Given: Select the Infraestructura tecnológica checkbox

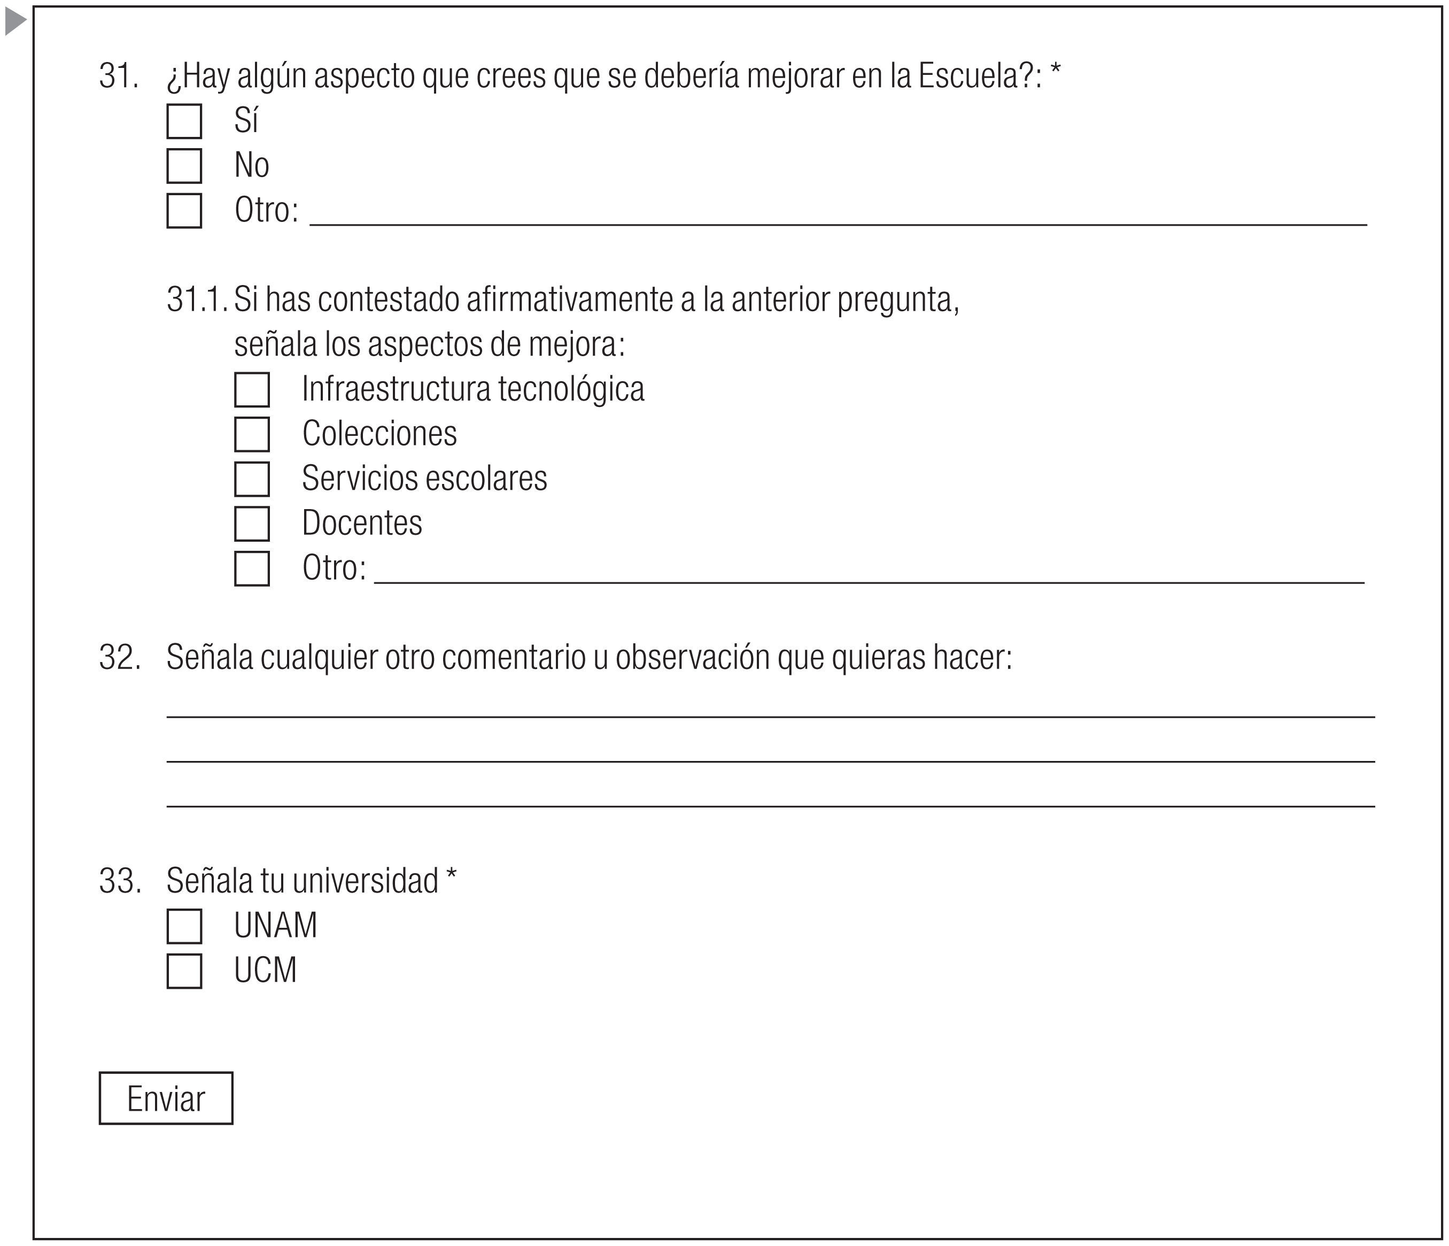Looking at the screenshot, I should pyautogui.click(x=252, y=390).
